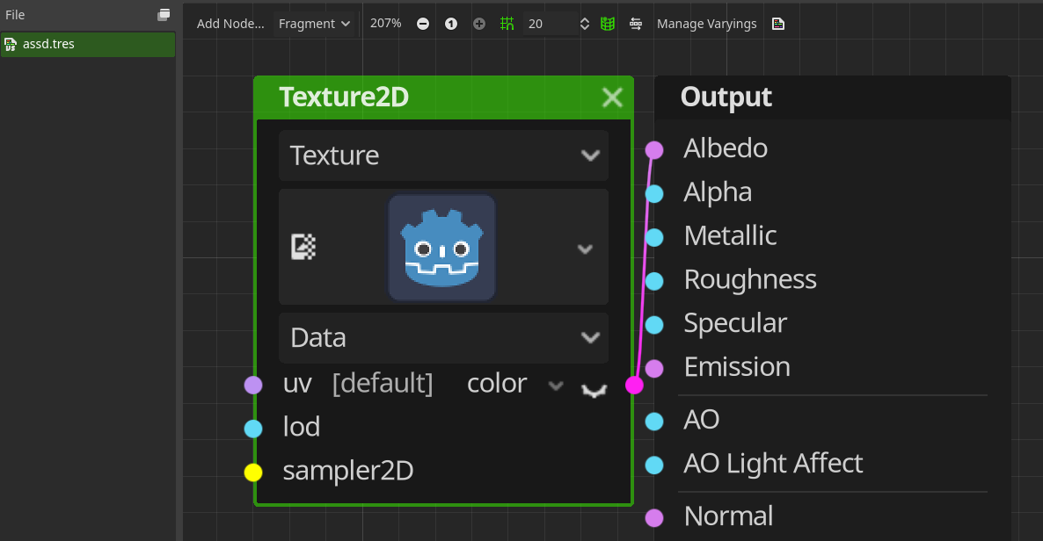Open the color output component dropdown
Screen dimensions: 1043x541
555,384
